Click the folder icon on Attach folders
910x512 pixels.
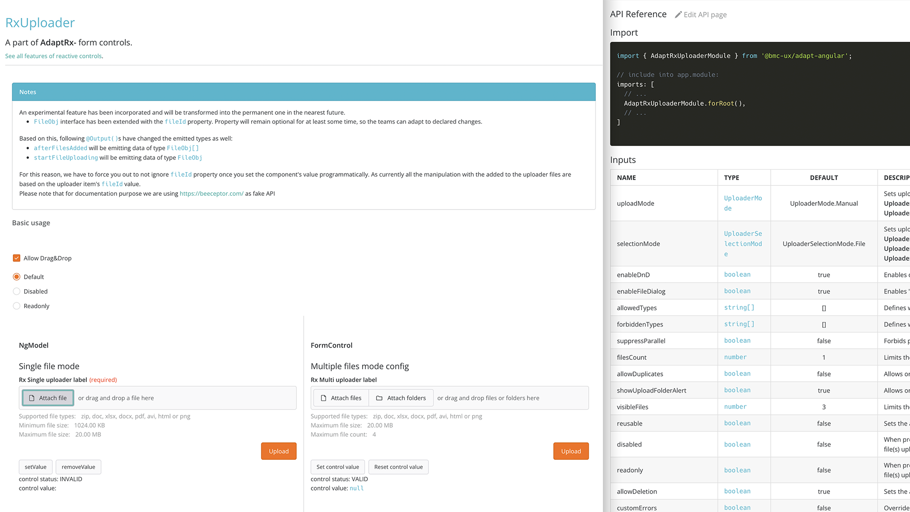pos(379,398)
